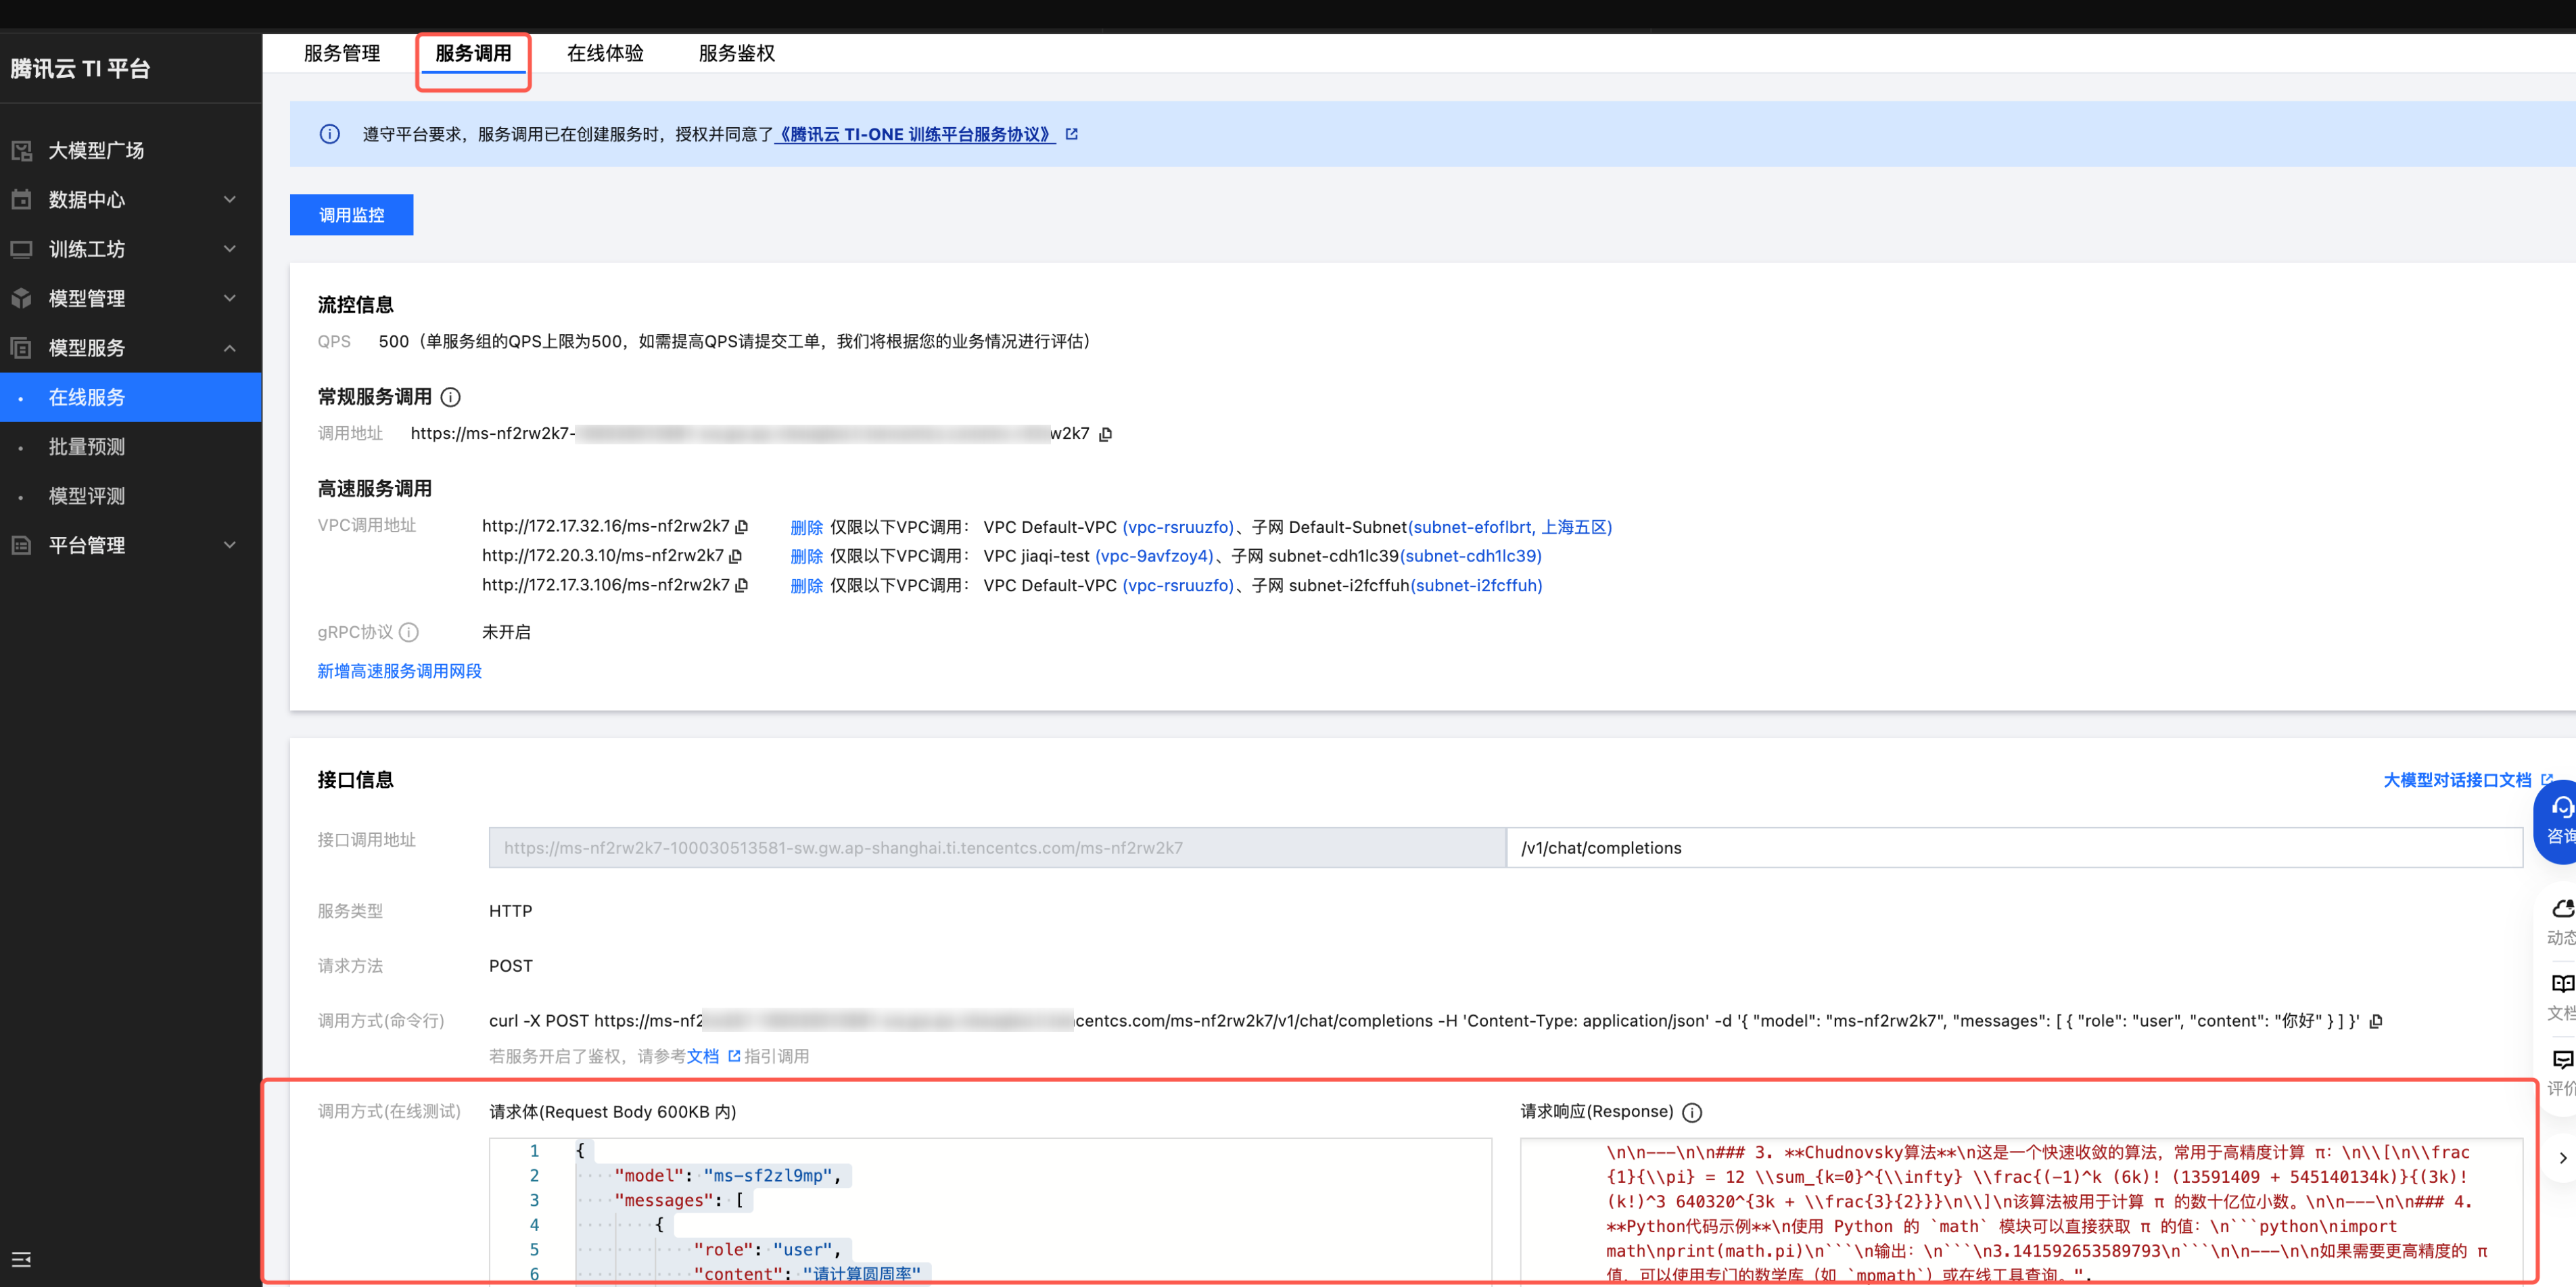Viewport: 2576px width, 1287px height.
Task: Click info icon next to 常规服务调用
Action: (x=451, y=397)
